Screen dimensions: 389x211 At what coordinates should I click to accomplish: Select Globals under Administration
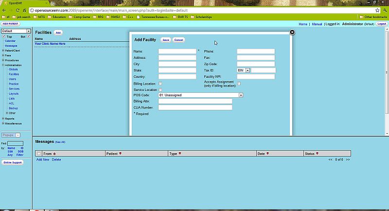click(13, 70)
